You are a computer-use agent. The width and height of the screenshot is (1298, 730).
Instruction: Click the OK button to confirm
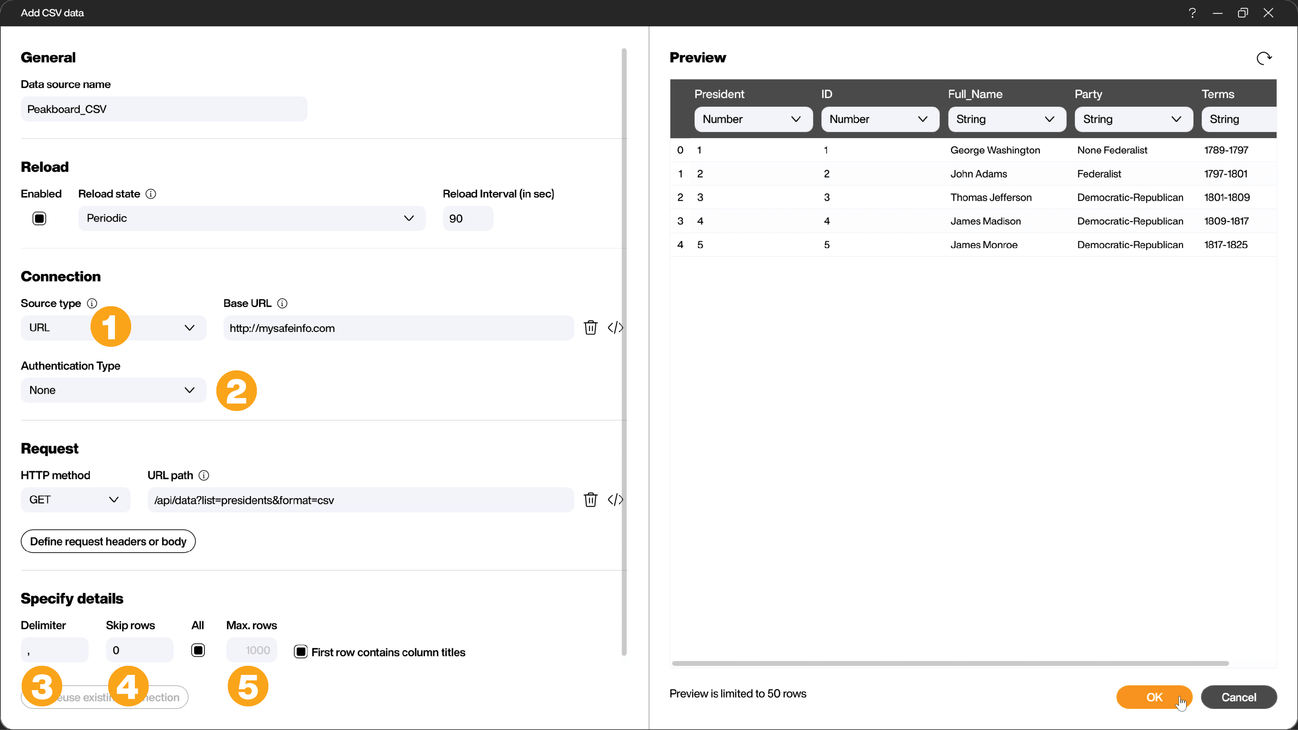pyautogui.click(x=1154, y=697)
